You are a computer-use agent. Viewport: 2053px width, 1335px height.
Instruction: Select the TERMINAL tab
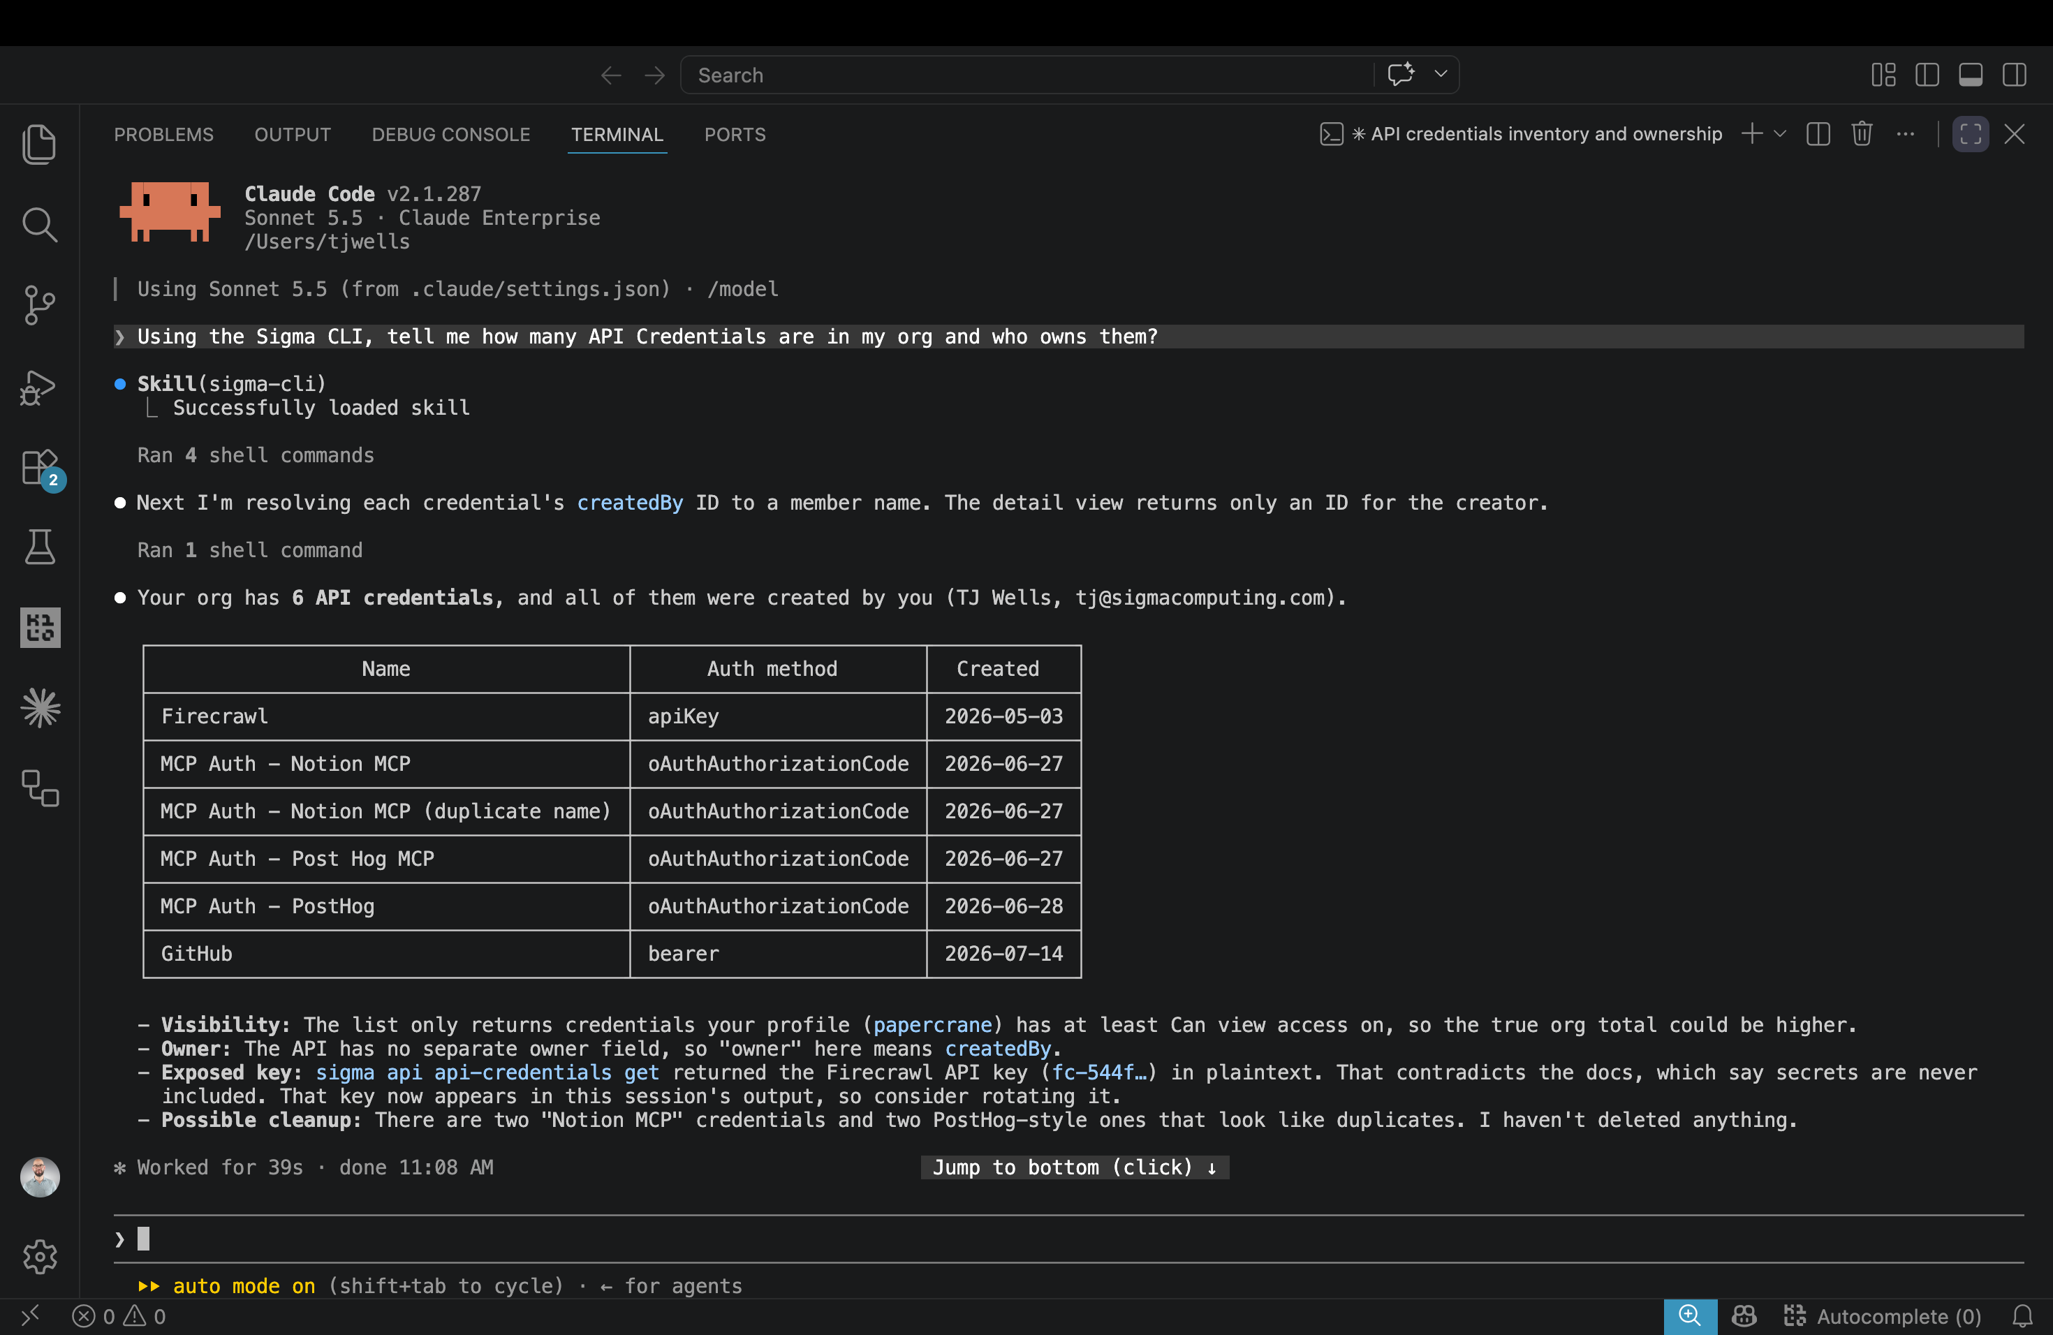pyautogui.click(x=617, y=135)
